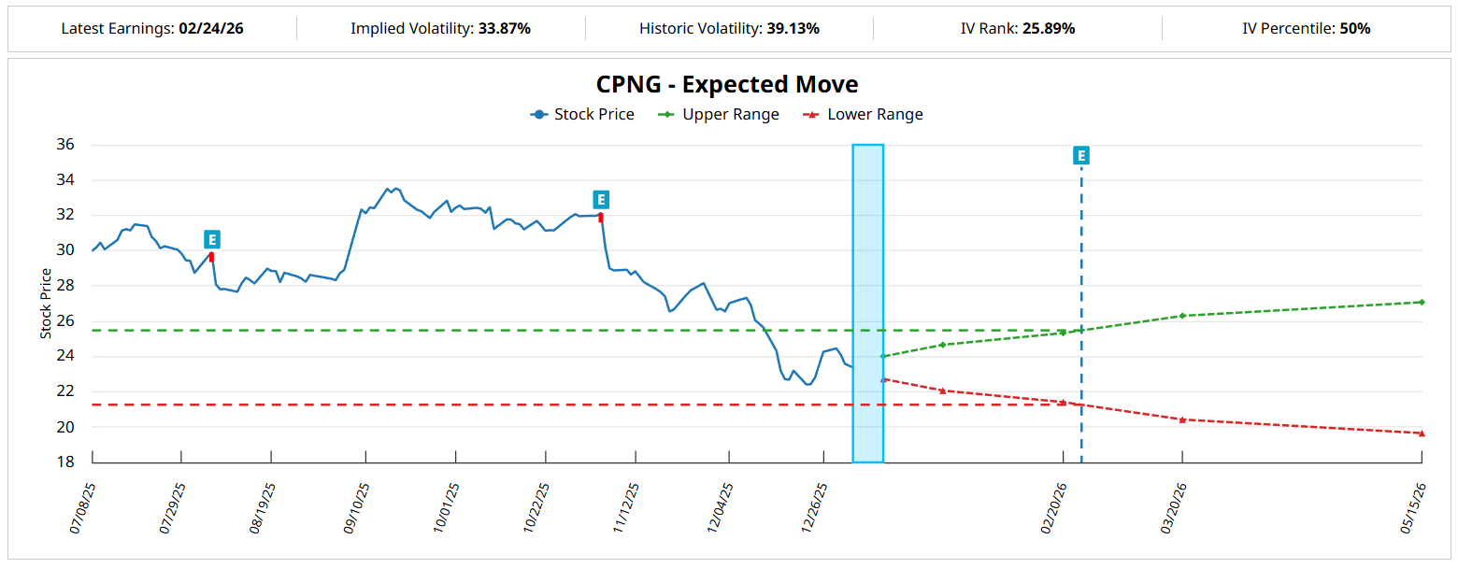Click the CPNG - Expected Move chart title

click(727, 84)
